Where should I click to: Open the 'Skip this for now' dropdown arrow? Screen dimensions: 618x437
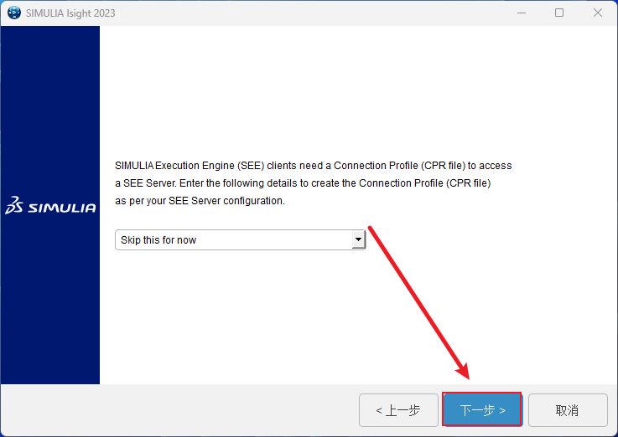pyautogui.click(x=358, y=239)
